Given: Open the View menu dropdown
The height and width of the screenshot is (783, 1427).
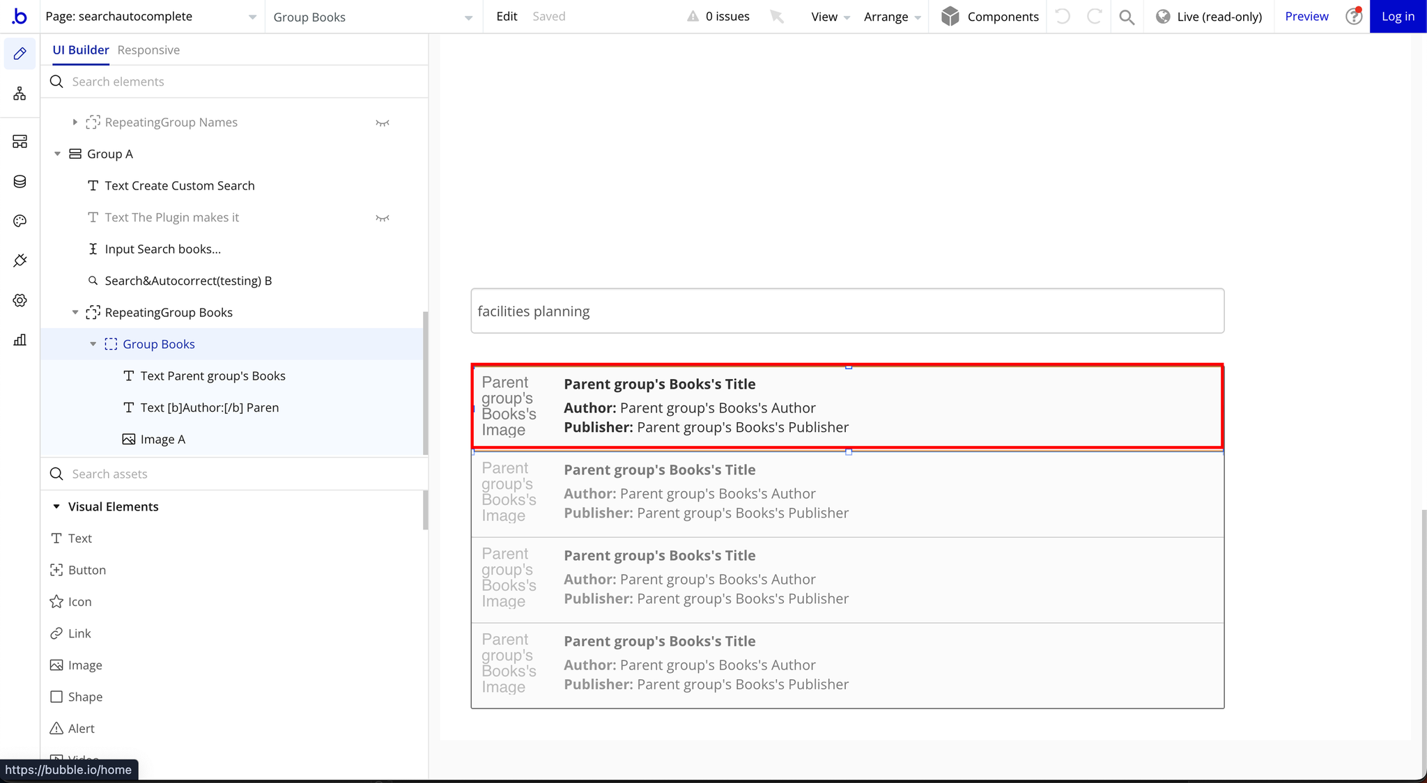Looking at the screenshot, I should [830, 17].
